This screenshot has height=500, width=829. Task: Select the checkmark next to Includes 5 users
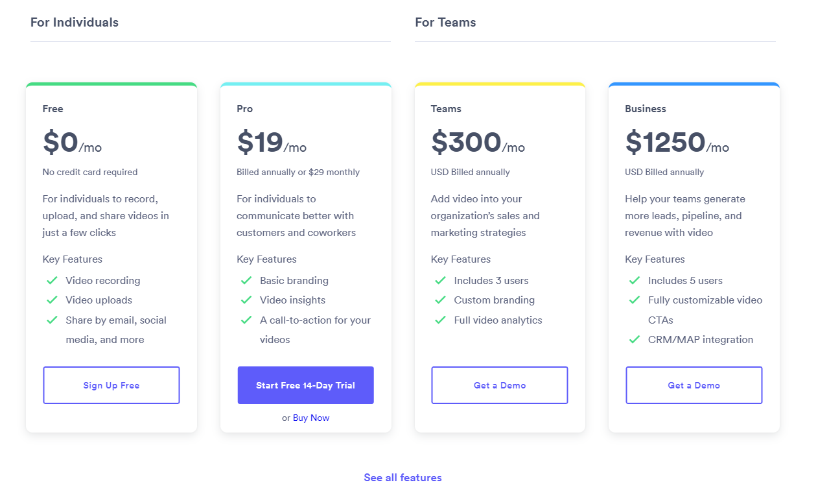pos(634,280)
